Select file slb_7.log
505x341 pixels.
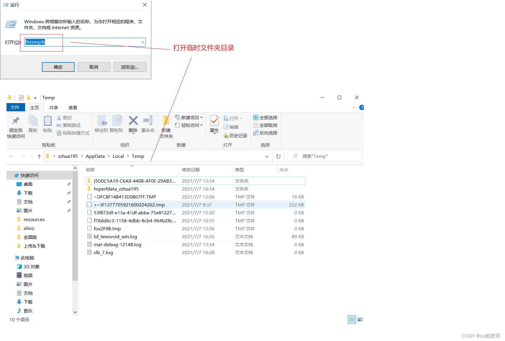pos(195,253)
